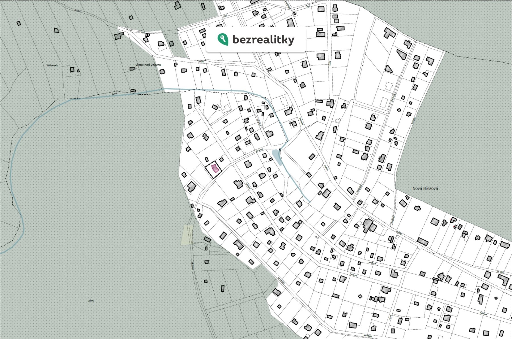The image size is (512, 339).
Task: Click the Dubina forest label
Action: [x=91, y=301]
